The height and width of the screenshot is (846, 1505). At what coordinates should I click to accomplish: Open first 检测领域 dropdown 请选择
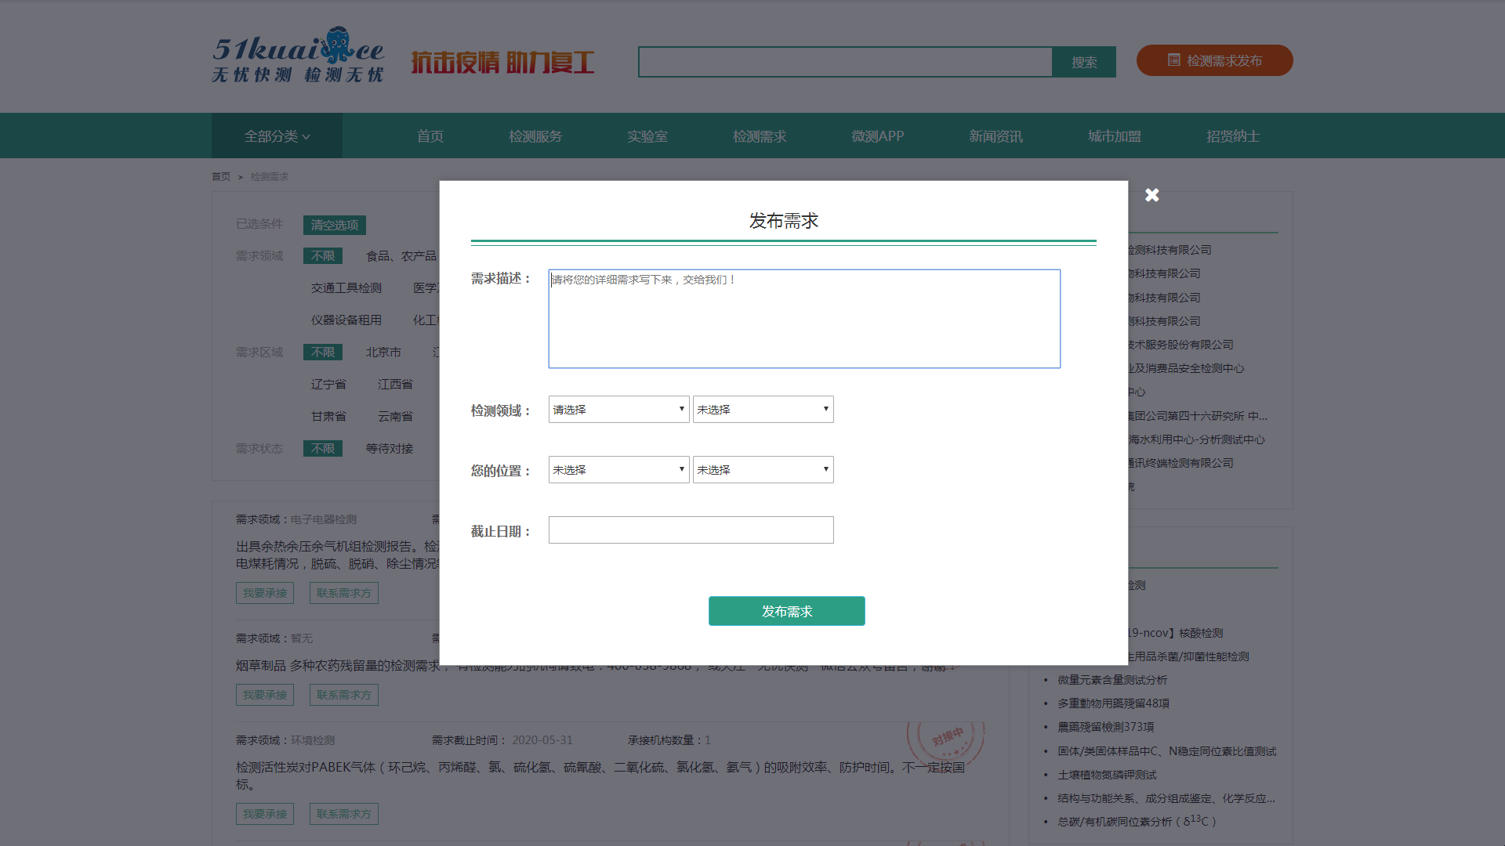click(618, 410)
